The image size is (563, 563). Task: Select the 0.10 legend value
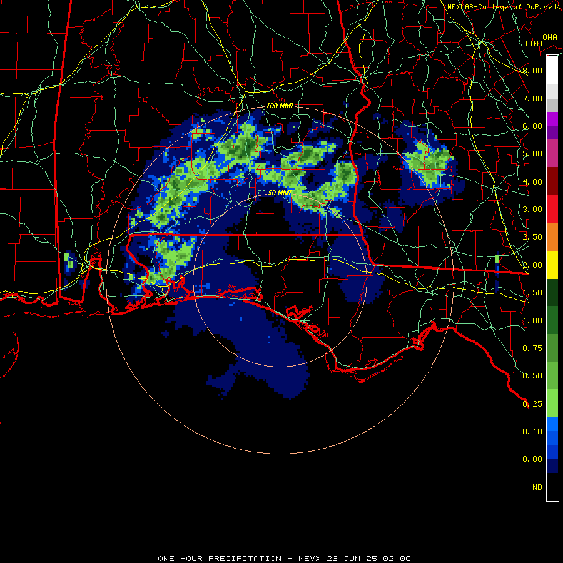(532, 432)
